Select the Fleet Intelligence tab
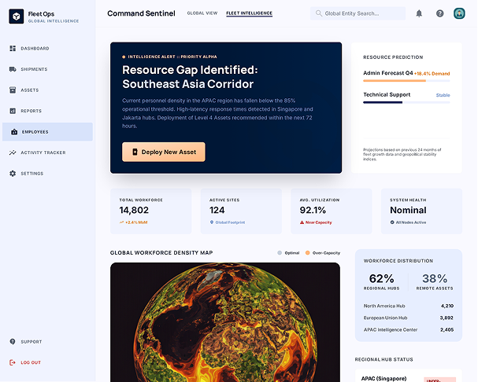Image resolution: width=478 pixels, height=382 pixels. (x=250, y=13)
